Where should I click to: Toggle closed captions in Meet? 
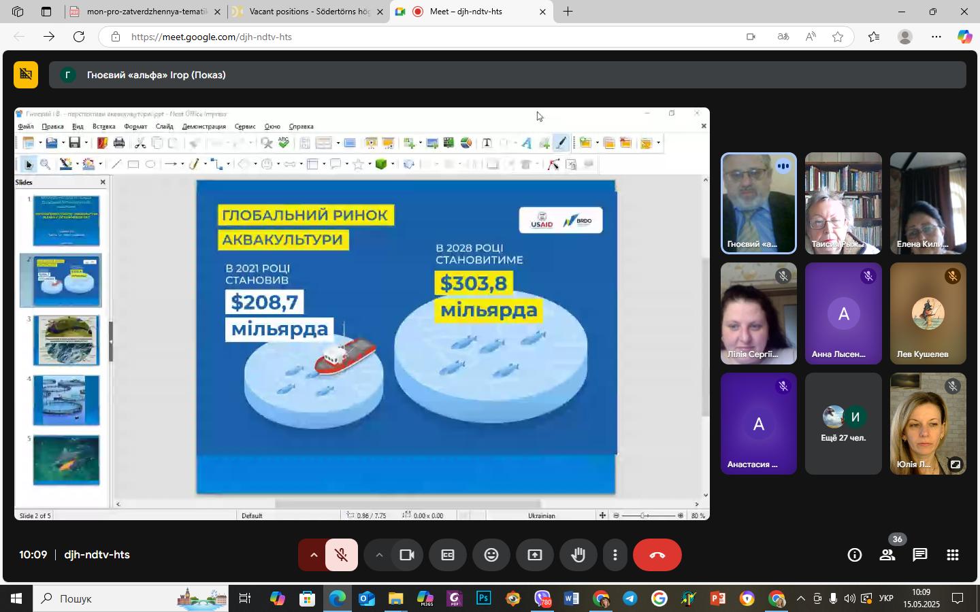coord(447,555)
